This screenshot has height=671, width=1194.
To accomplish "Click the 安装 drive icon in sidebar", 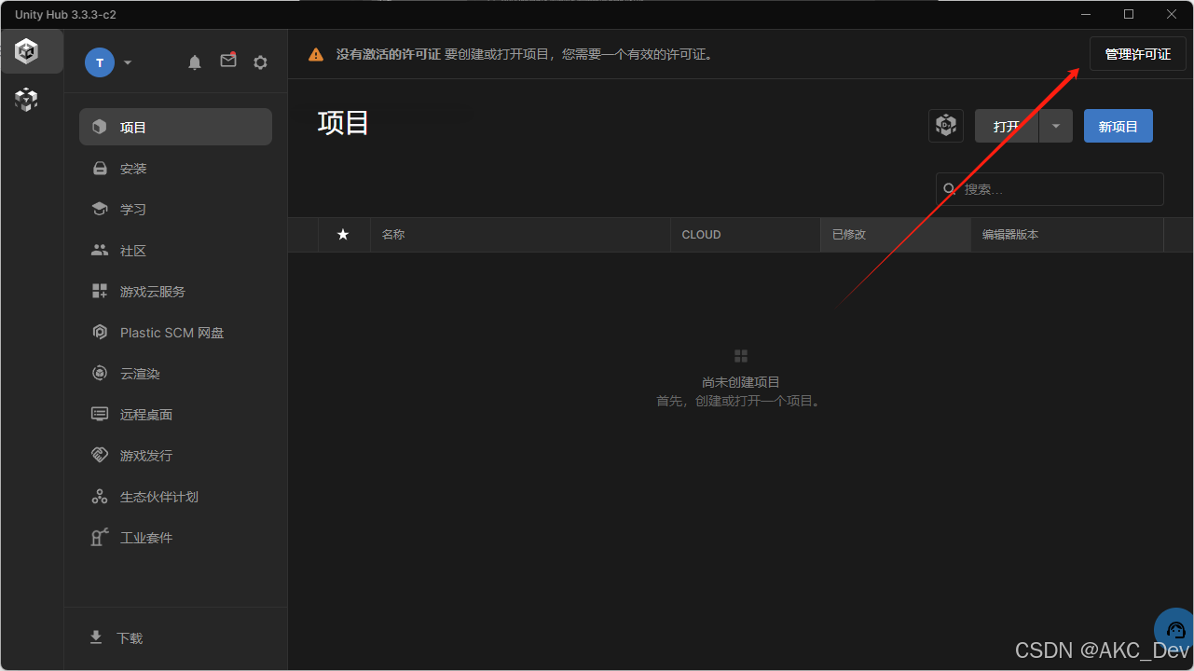I will click(x=100, y=169).
